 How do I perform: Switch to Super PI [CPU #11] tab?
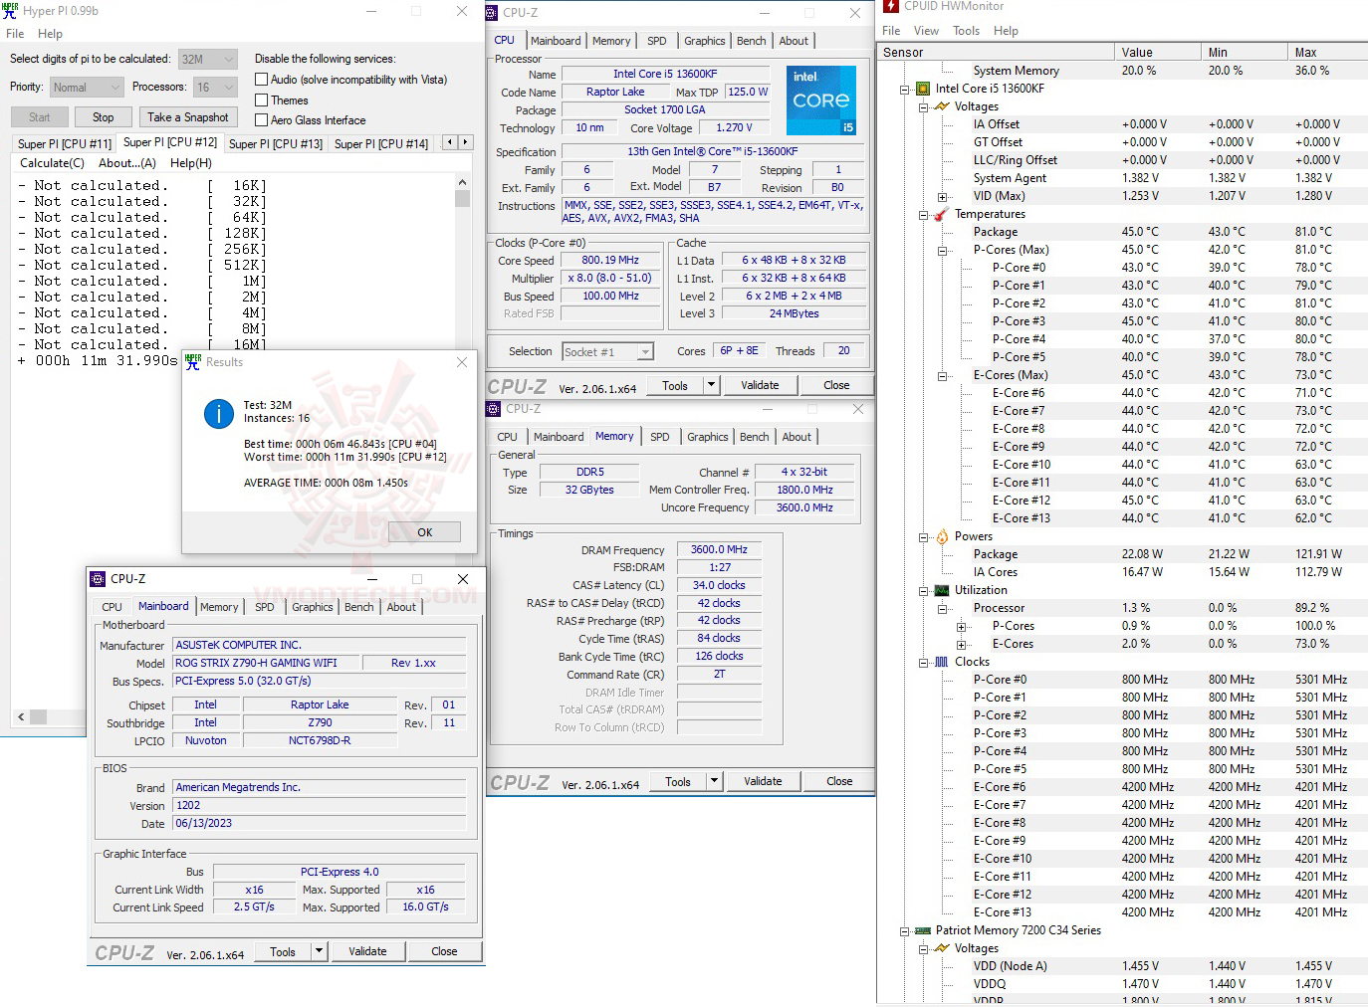(x=65, y=144)
